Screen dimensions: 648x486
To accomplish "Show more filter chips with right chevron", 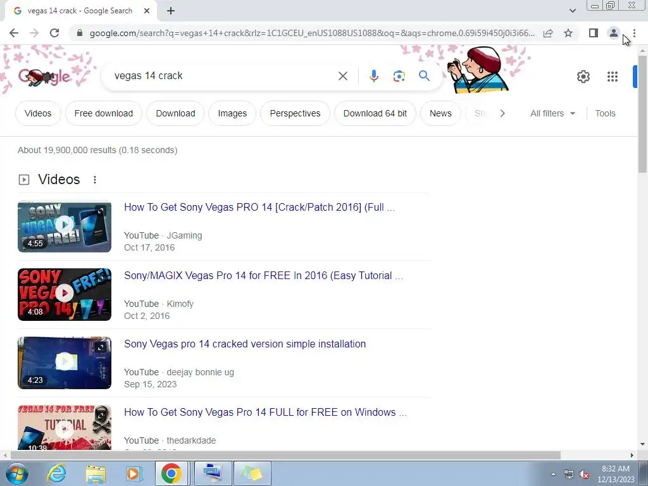I will (502, 113).
